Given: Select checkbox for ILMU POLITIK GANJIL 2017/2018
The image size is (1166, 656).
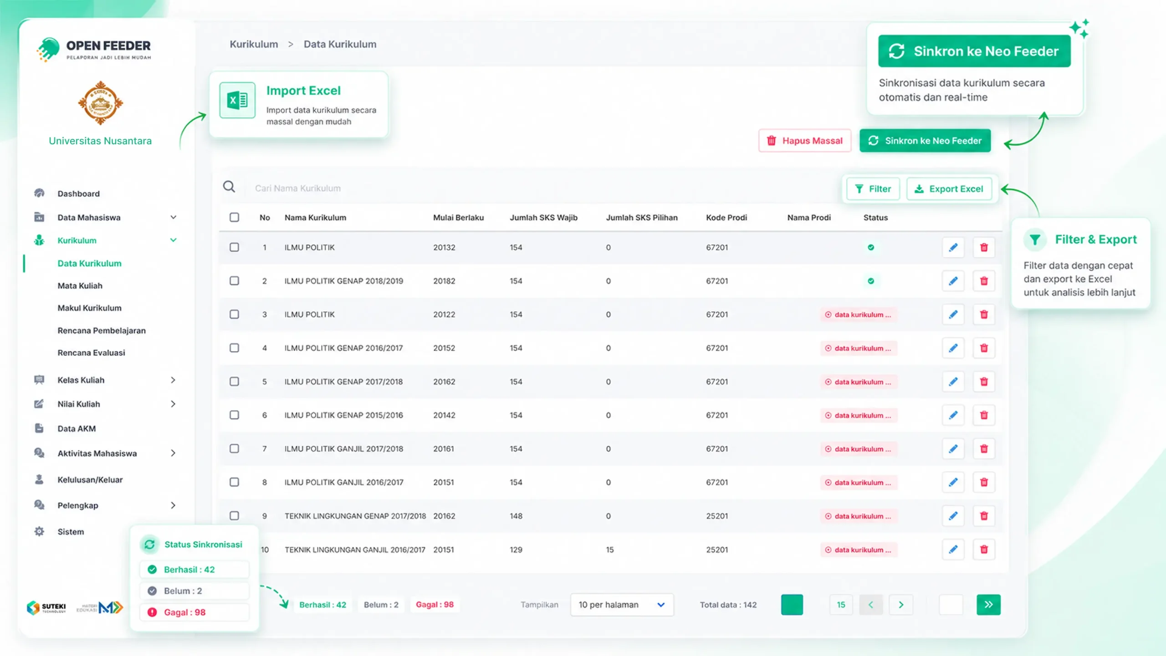Looking at the screenshot, I should tap(234, 449).
